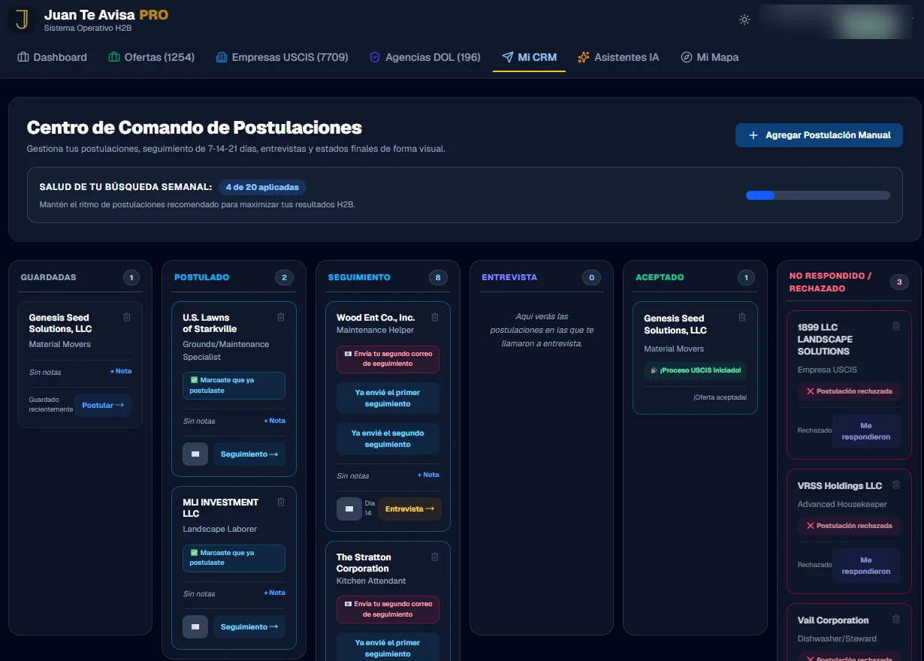Click the Juan Te Avisa logo icon
Image resolution: width=924 pixels, height=661 pixels.
23,20
